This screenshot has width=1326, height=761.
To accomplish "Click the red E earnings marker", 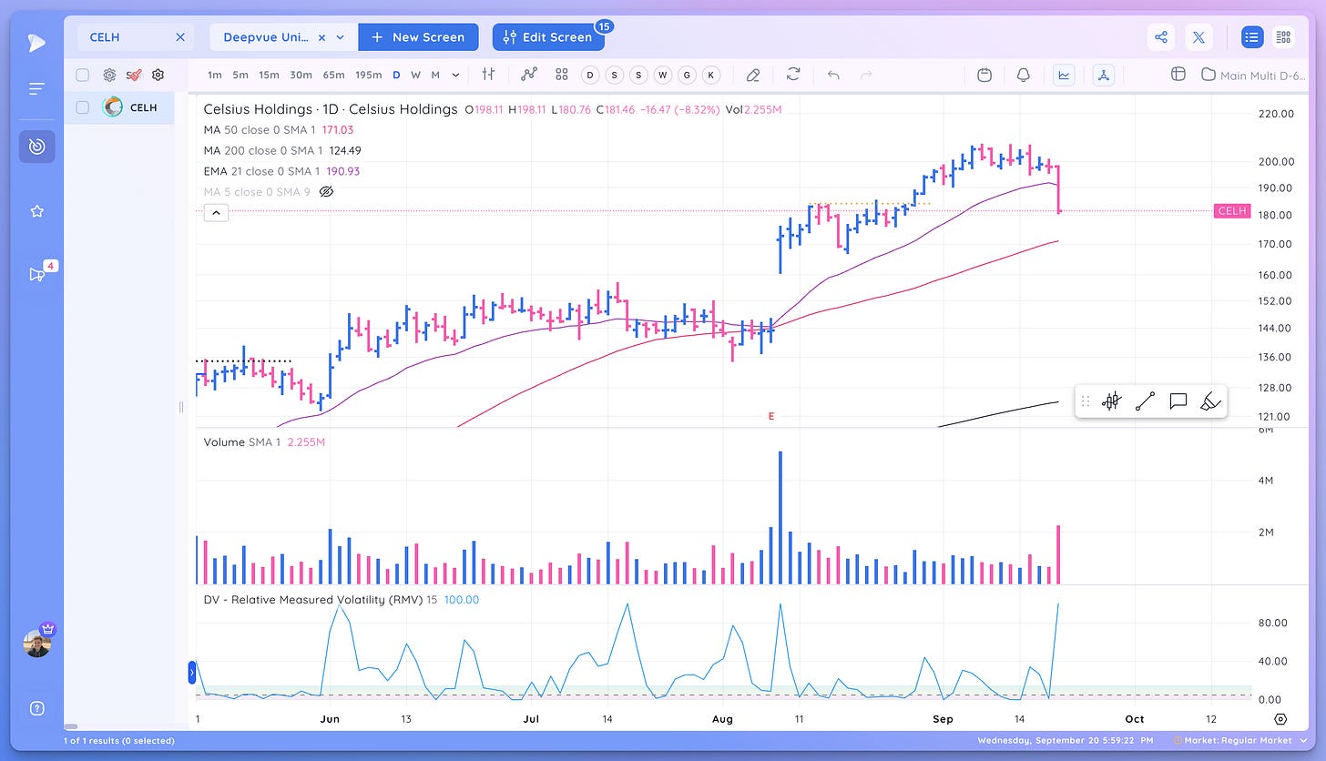I will coord(771,416).
